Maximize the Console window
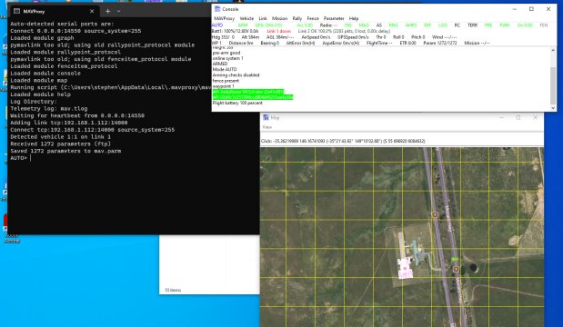The height and width of the screenshot is (327, 563). [x=531, y=9]
